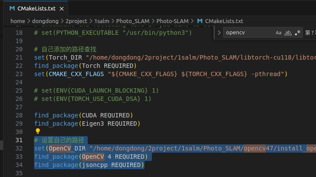The width and height of the screenshot is (316, 177).
Task: Click the CMake M icon in breadcrumb
Action: coord(200,21)
